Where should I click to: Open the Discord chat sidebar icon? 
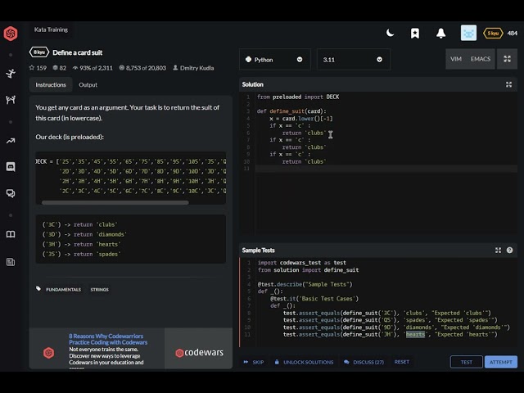click(11, 167)
